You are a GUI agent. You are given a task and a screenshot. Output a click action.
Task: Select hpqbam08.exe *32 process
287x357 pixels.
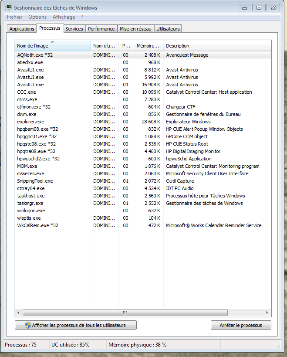143,129
